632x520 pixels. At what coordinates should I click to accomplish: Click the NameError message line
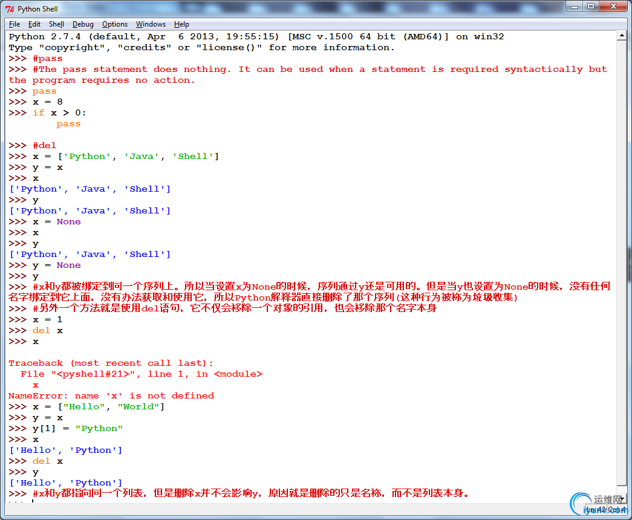[111, 396]
